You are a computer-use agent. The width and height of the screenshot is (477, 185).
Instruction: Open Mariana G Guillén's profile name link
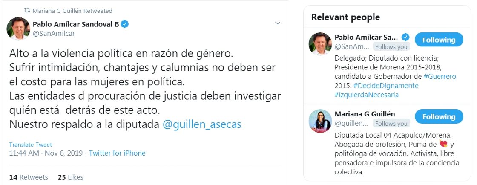365,113
